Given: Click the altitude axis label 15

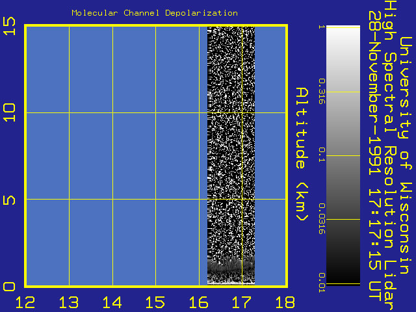Looking at the screenshot, I should pos(9,26).
